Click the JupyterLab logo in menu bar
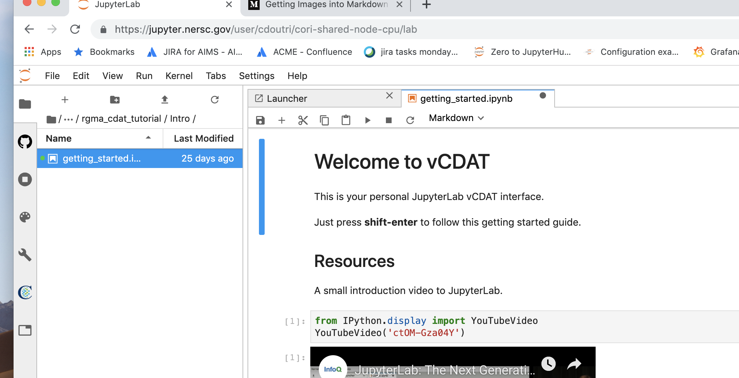 point(25,75)
